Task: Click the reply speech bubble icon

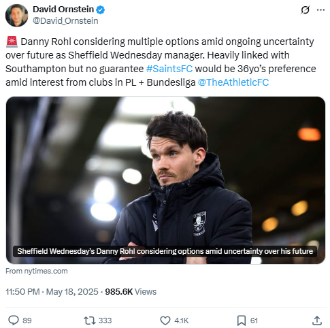Action: pyautogui.click(x=14, y=321)
